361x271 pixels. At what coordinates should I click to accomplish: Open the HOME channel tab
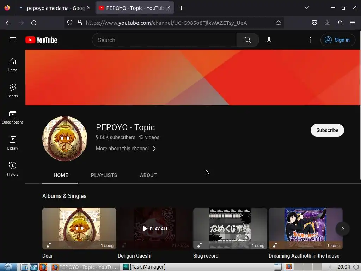point(61,175)
